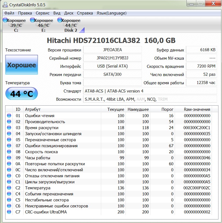Image resolution: width=222 pixels, height=223 pixels.
Task: Click the interface field USB (Serial ATA)
Action: (x=112, y=66)
